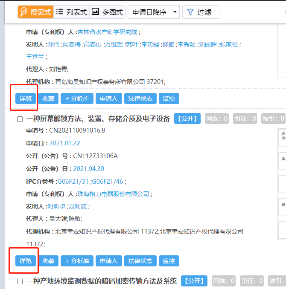The image size is (286, 289).
Task: Click 详览 for the 珠海格力电器 patent
Action: coord(26,261)
